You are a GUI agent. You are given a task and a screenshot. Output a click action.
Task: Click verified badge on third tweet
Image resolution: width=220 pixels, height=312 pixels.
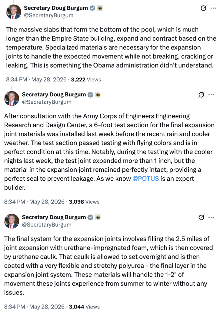(90, 217)
